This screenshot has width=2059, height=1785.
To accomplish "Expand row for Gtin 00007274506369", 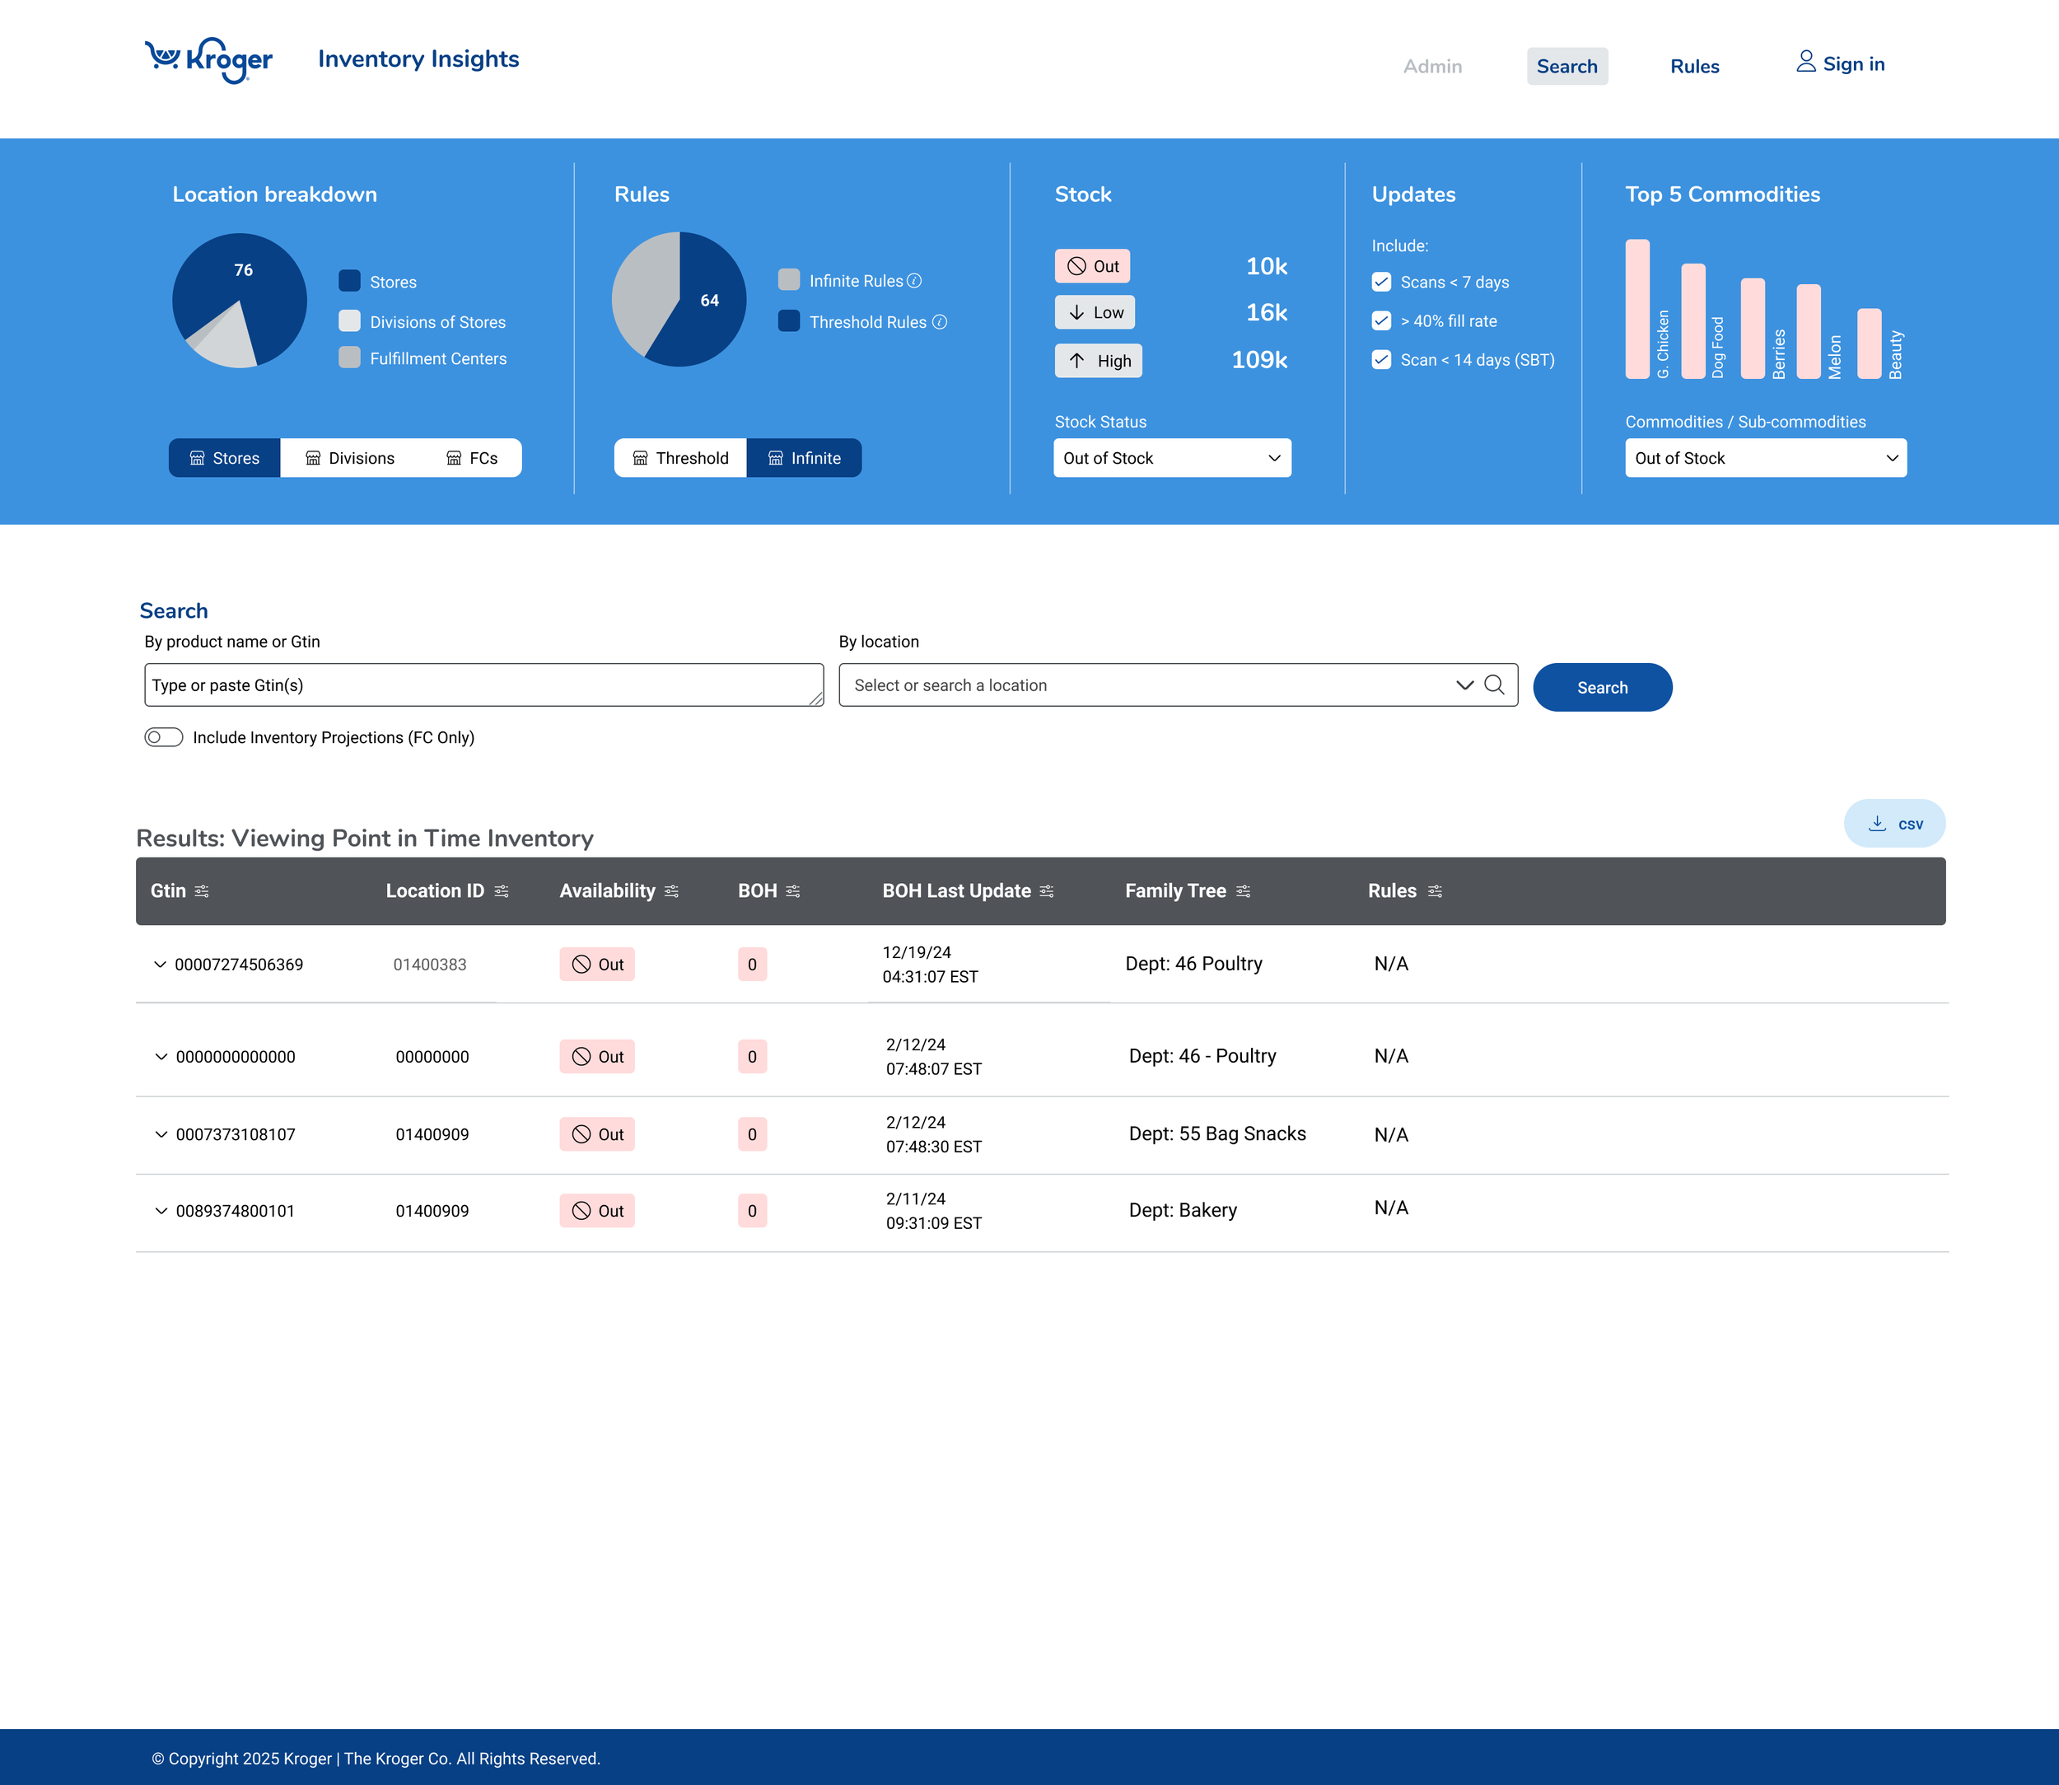I will coord(160,965).
